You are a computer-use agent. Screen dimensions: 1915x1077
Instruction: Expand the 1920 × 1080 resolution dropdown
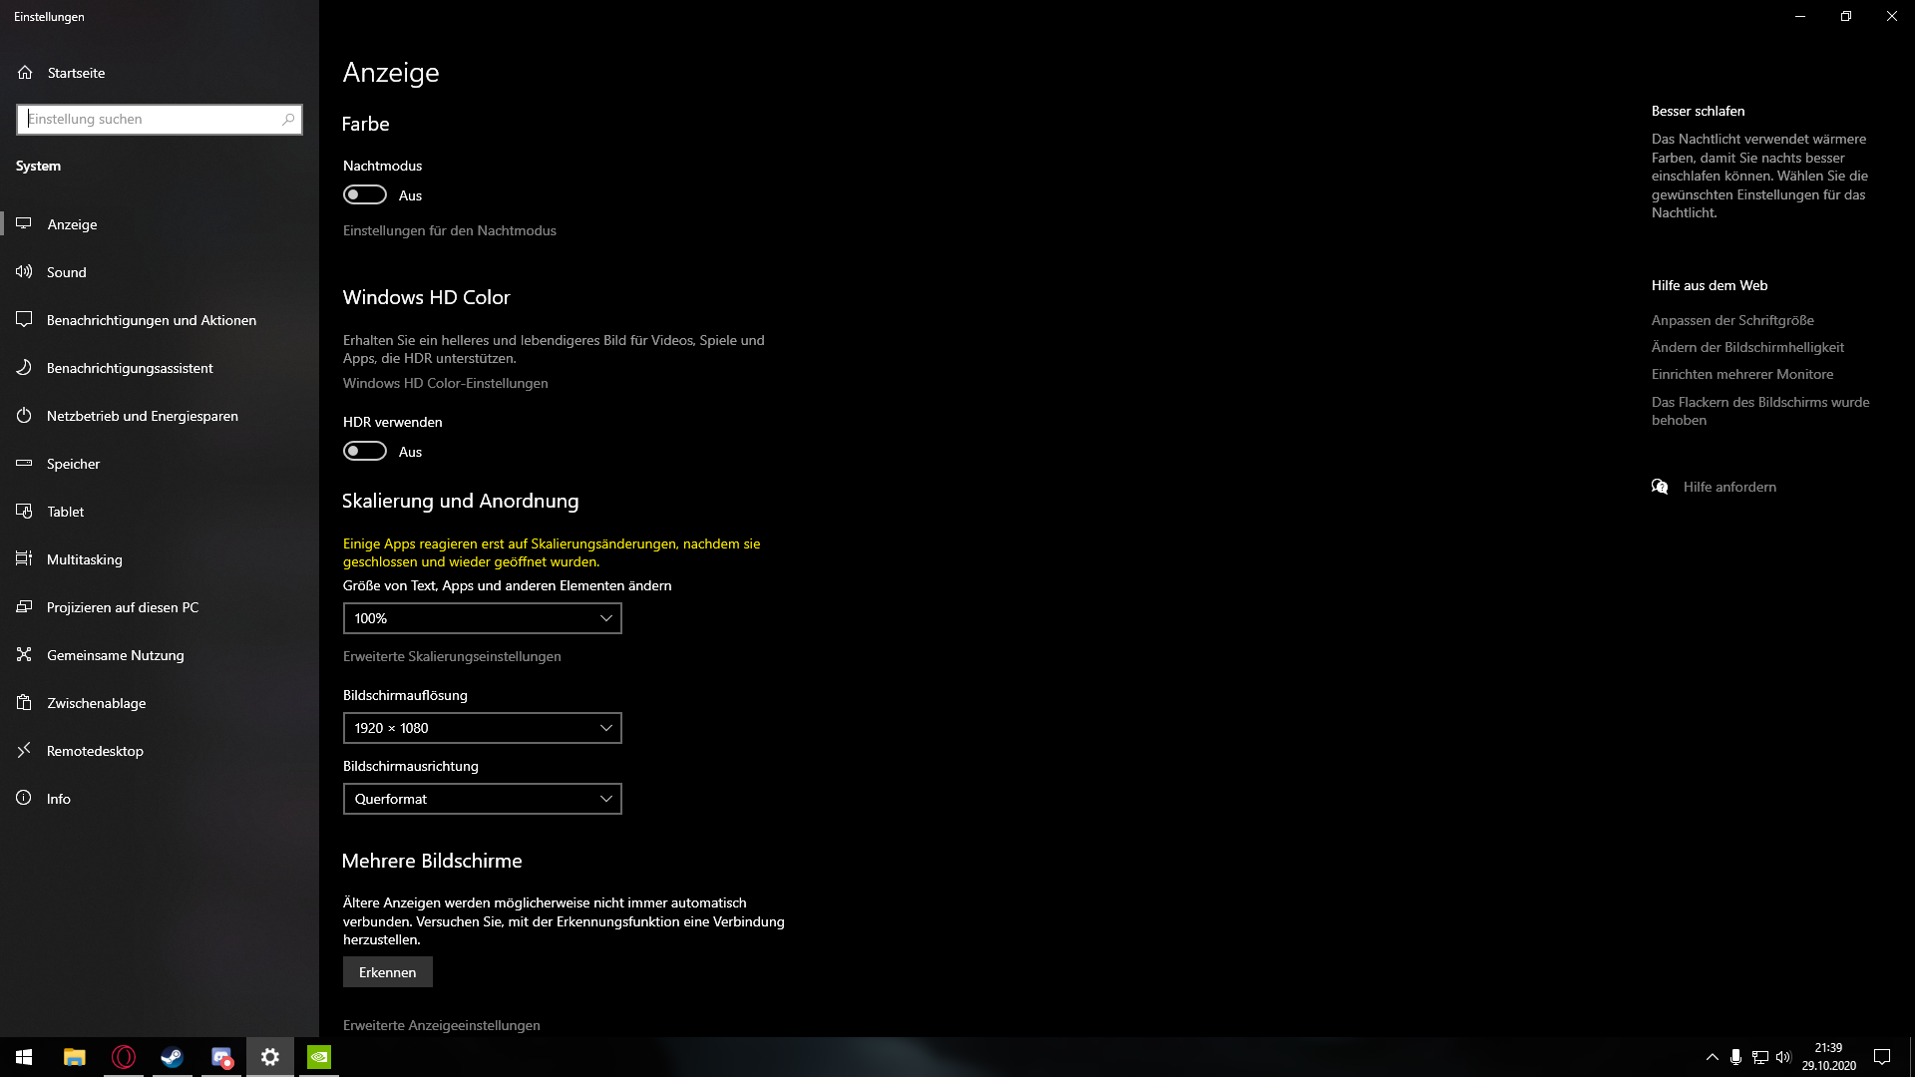pos(482,728)
